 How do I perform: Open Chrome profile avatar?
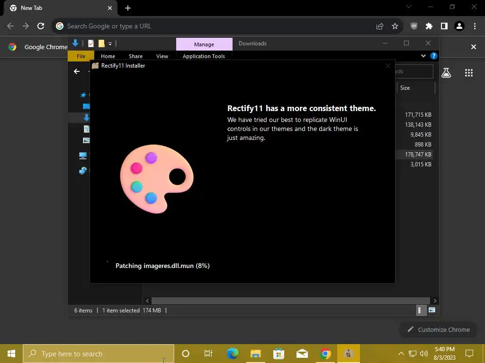coord(459,26)
